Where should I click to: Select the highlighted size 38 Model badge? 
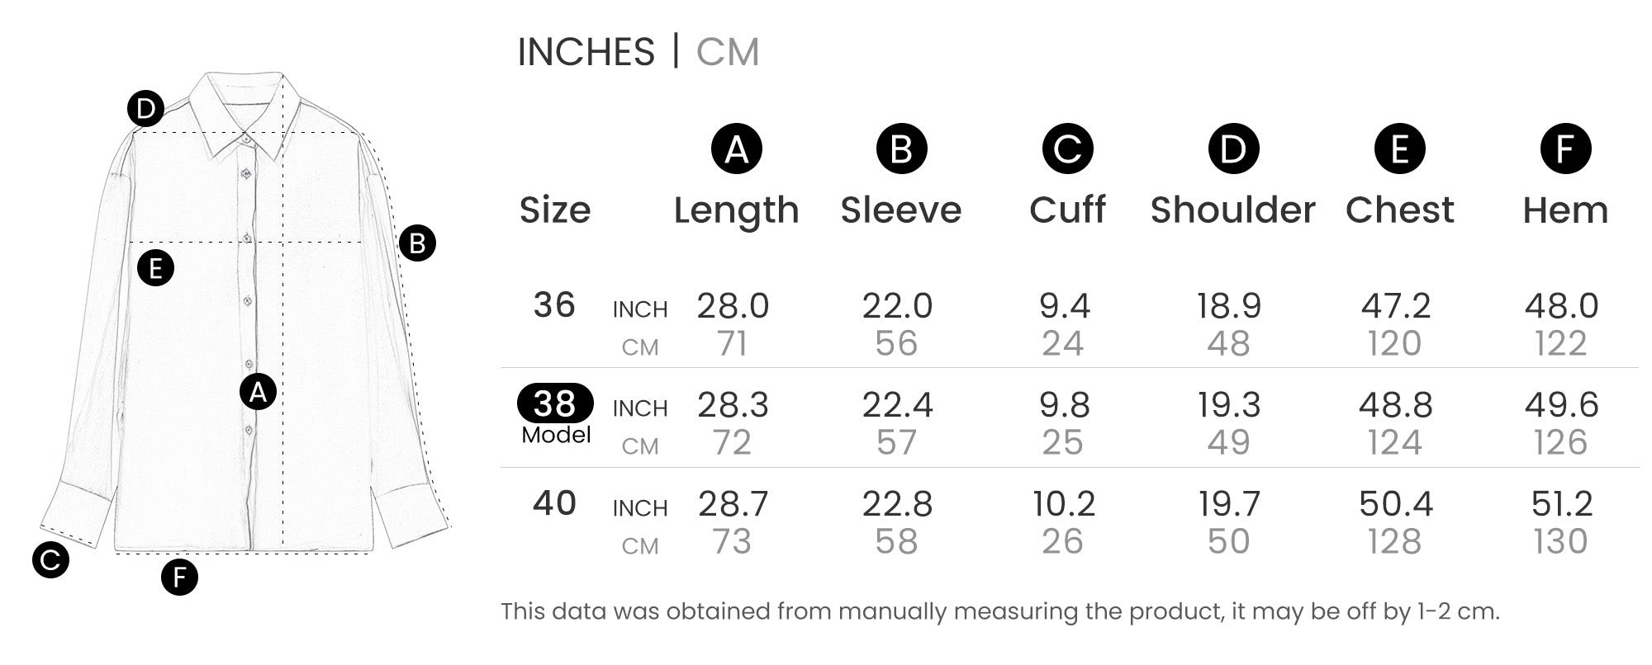coord(555,403)
